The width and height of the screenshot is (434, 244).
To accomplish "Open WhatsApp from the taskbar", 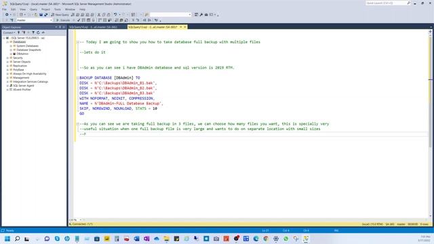I will (285, 239).
